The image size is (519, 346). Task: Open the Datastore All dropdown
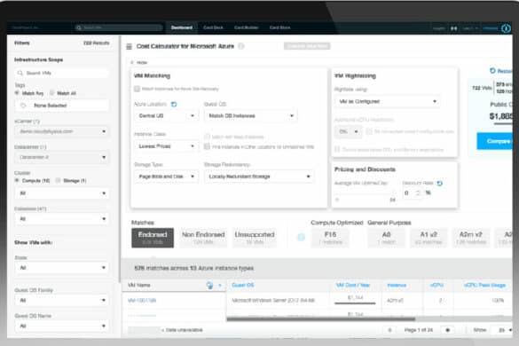[x=61, y=219]
